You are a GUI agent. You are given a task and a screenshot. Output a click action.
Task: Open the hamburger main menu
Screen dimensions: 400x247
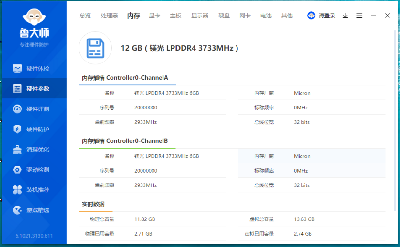coord(359,16)
